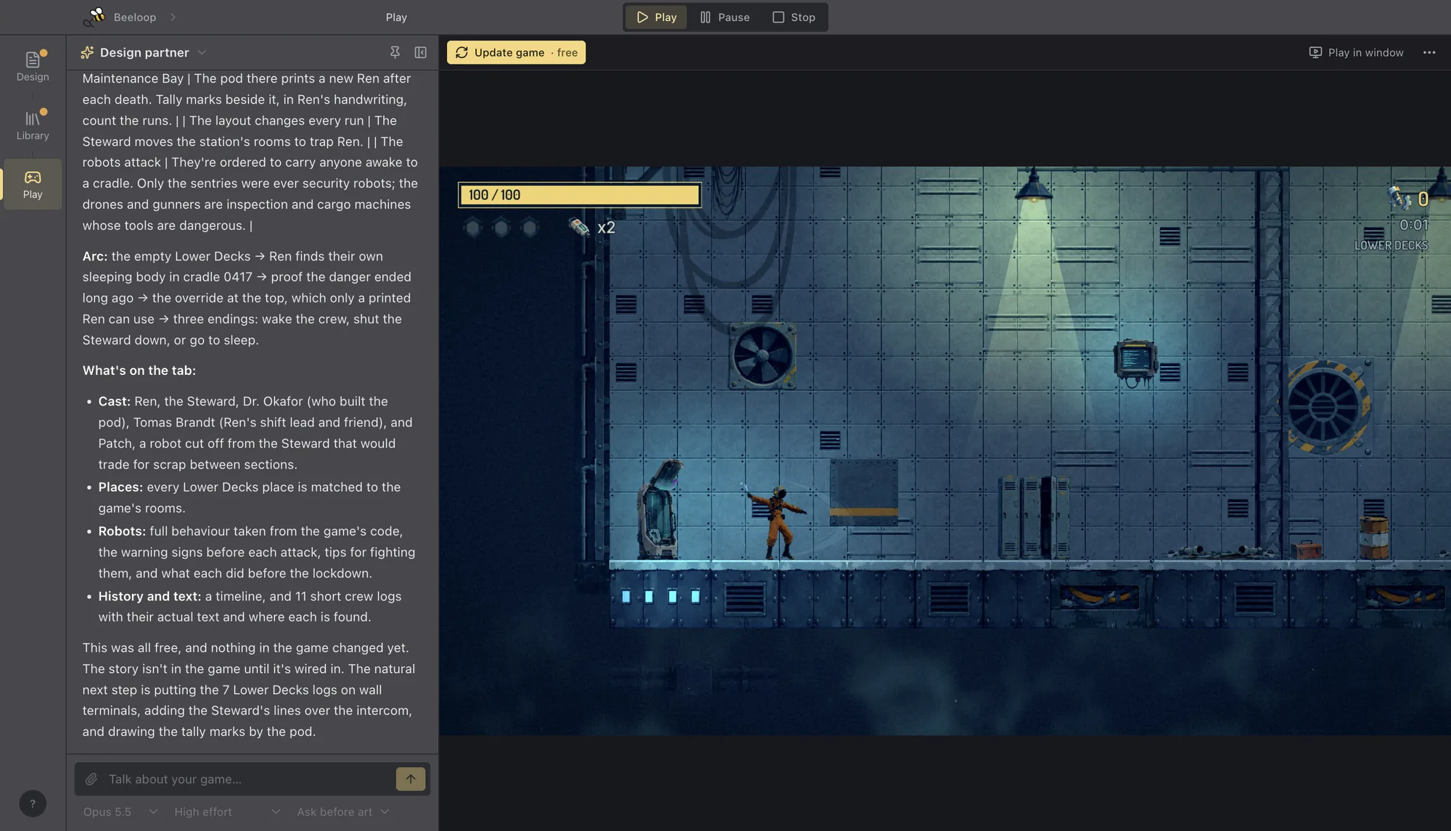Image resolution: width=1451 pixels, height=831 pixels.
Task: Click Update game free button
Action: coord(517,52)
